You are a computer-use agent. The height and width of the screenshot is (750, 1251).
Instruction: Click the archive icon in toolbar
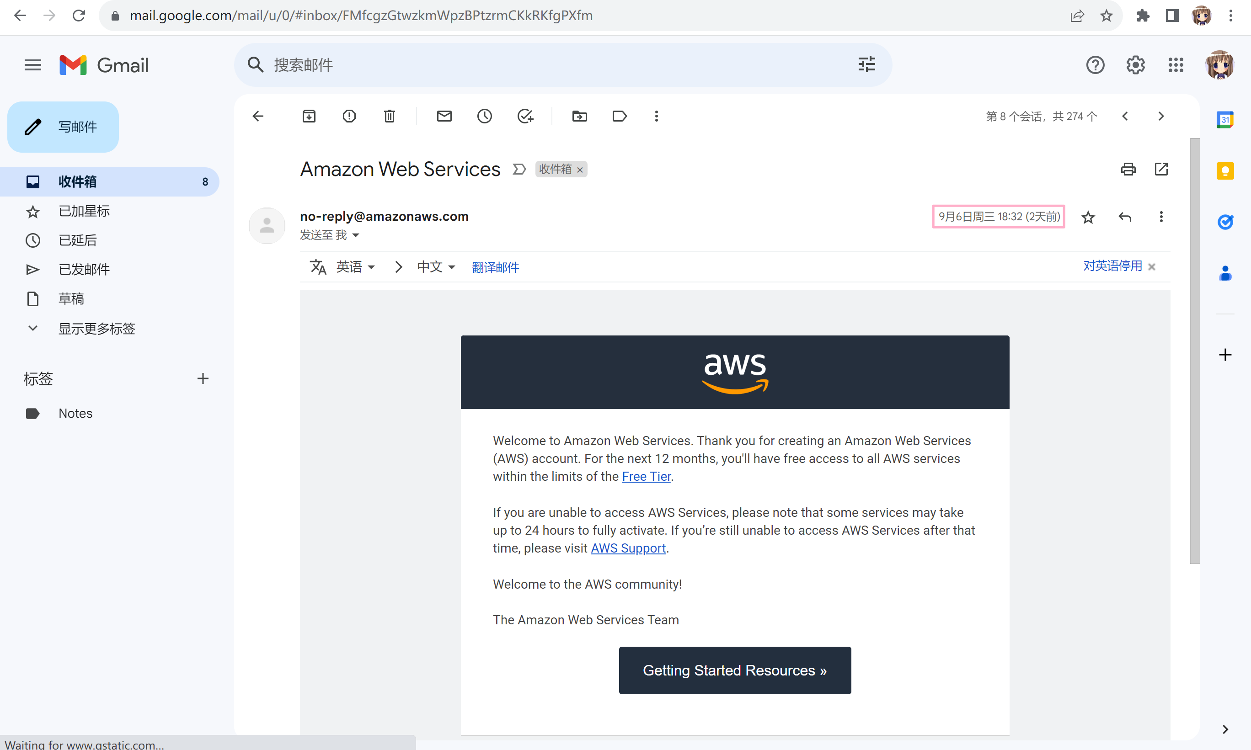point(309,116)
